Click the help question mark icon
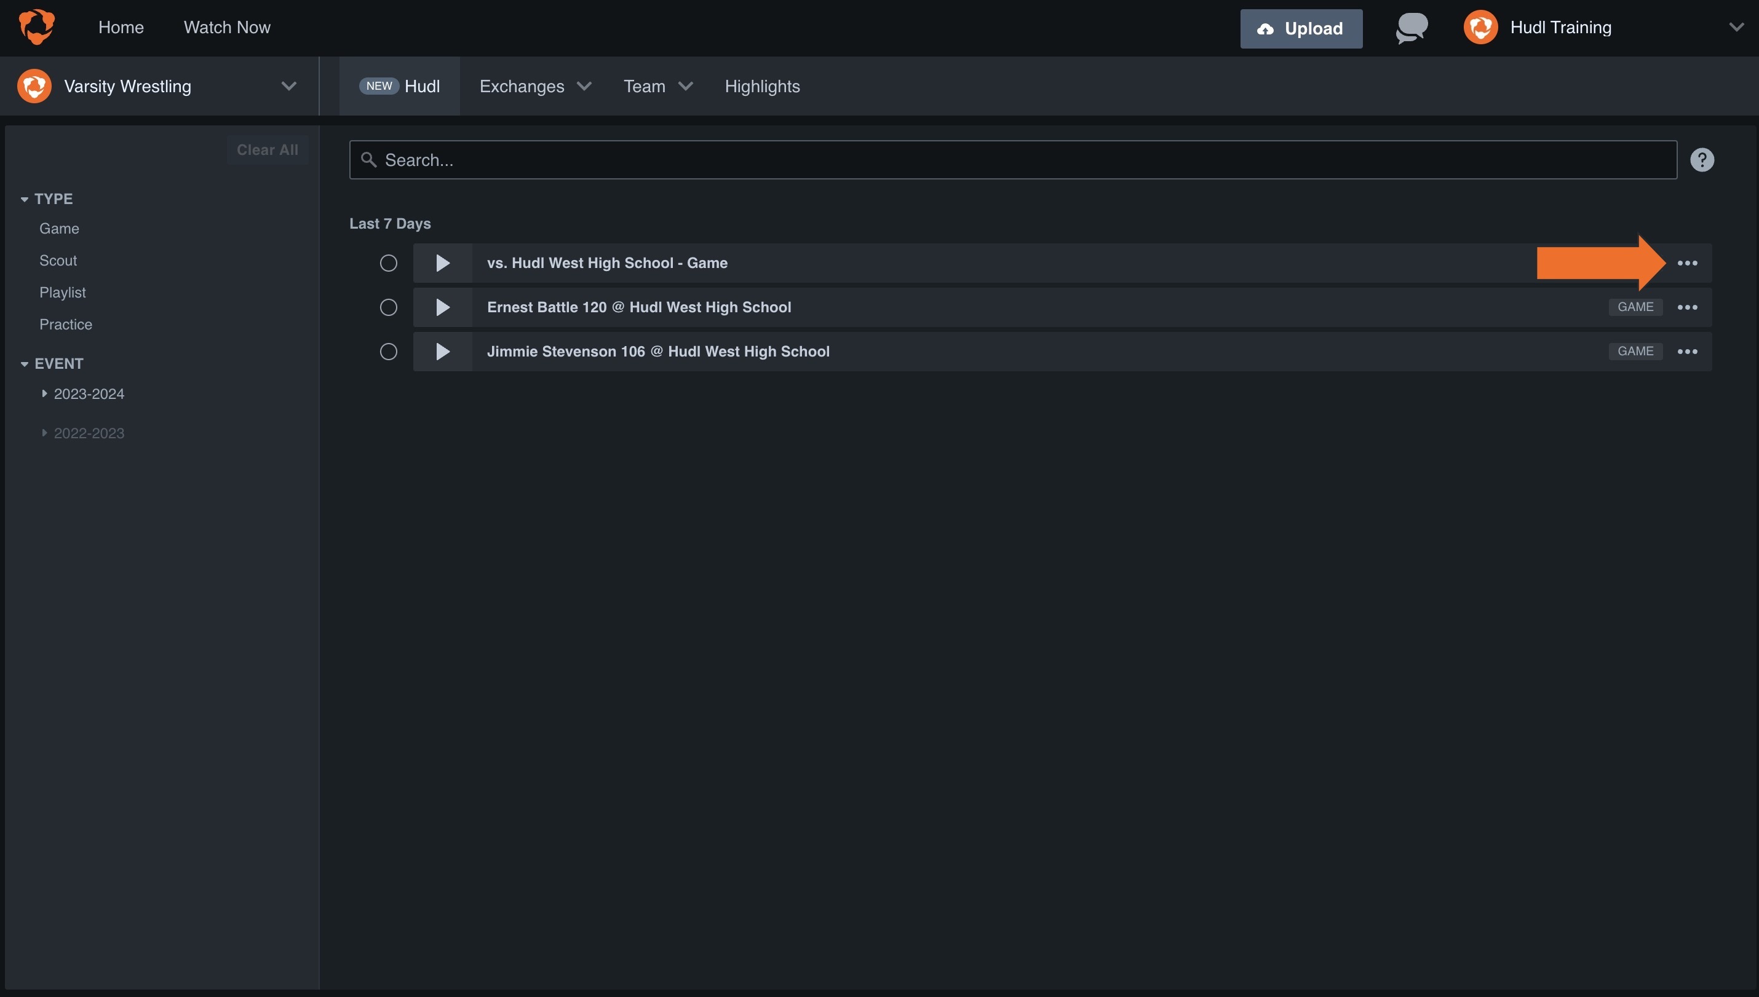1759x997 pixels. pyautogui.click(x=1701, y=160)
